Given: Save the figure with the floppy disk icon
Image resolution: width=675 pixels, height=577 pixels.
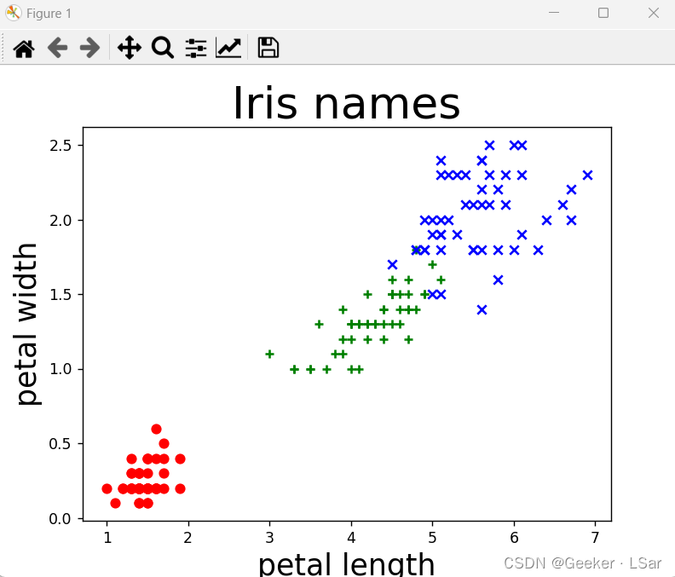Looking at the screenshot, I should (x=268, y=48).
